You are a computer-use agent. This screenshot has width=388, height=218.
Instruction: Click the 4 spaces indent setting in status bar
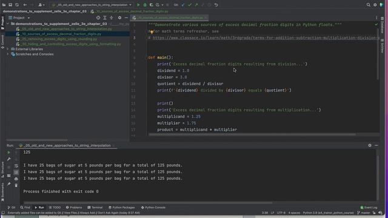(x=294, y=213)
